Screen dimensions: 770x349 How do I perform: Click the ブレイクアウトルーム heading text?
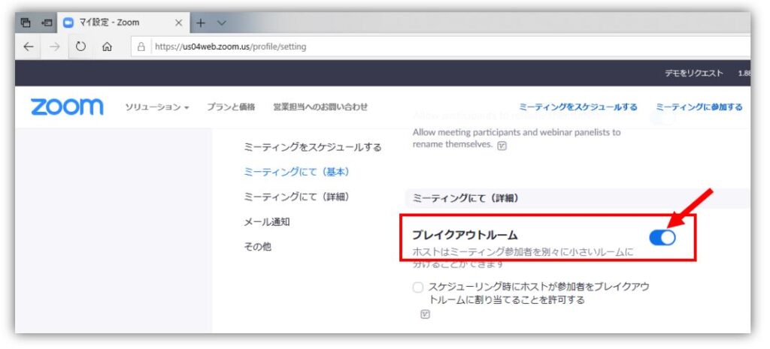coord(465,235)
